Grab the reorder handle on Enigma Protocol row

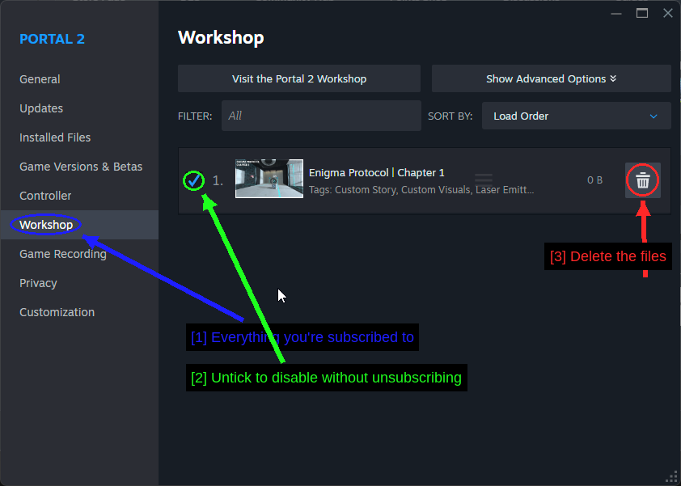click(x=484, y=179)
